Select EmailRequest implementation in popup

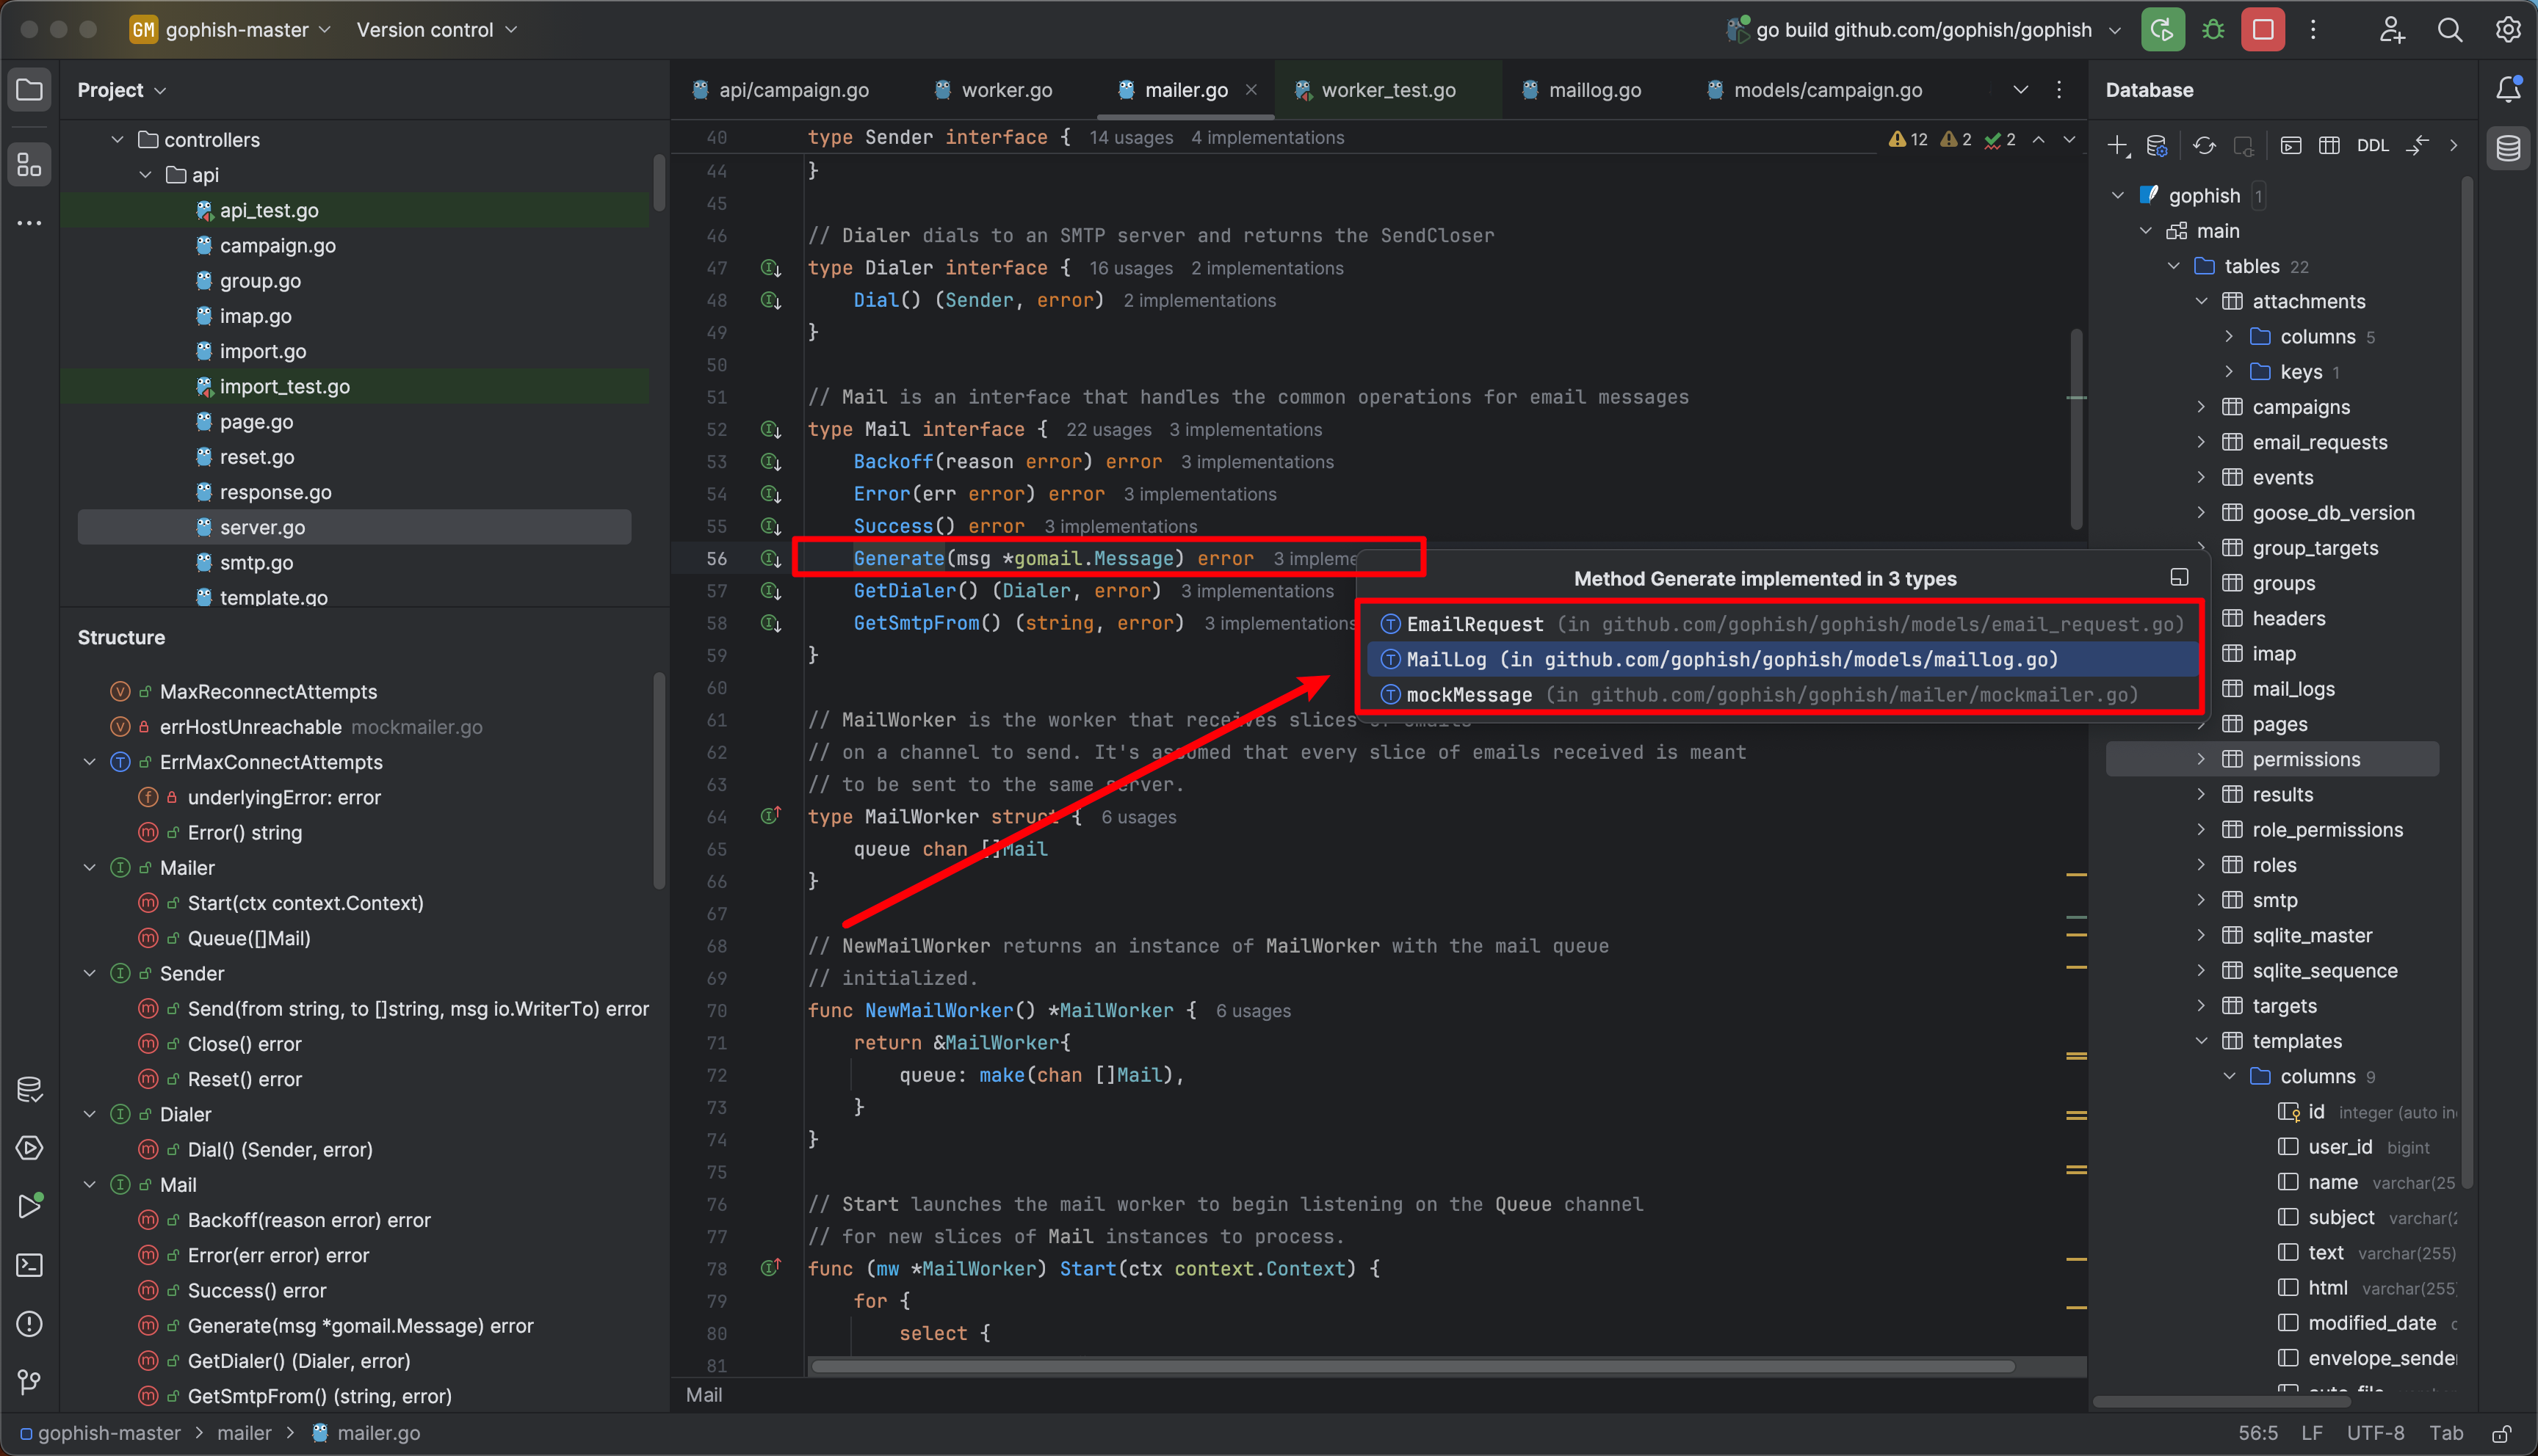pyautogui.click(x=1782, y=624)
